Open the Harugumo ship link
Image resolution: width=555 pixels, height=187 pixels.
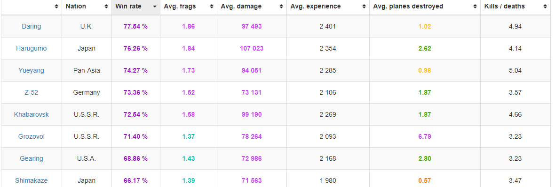click(31, 48)
